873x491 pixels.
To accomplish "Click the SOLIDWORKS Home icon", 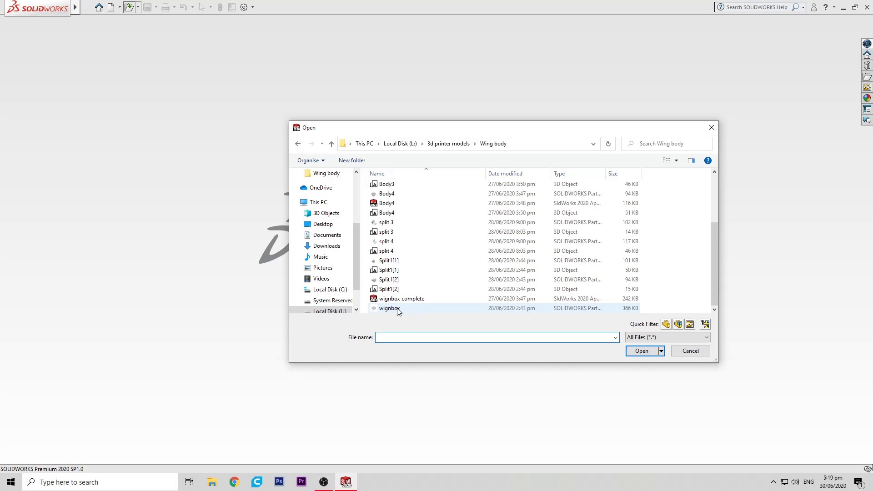I will [99, 7].
